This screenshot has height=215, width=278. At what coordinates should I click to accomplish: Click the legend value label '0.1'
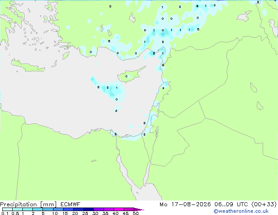coord(5,213)
